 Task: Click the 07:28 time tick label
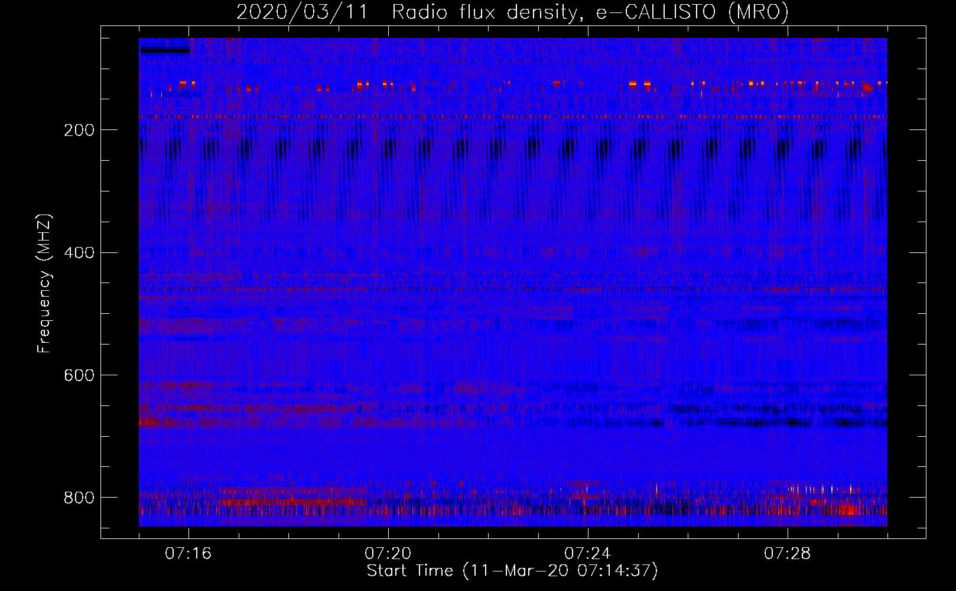pos(788,554)
